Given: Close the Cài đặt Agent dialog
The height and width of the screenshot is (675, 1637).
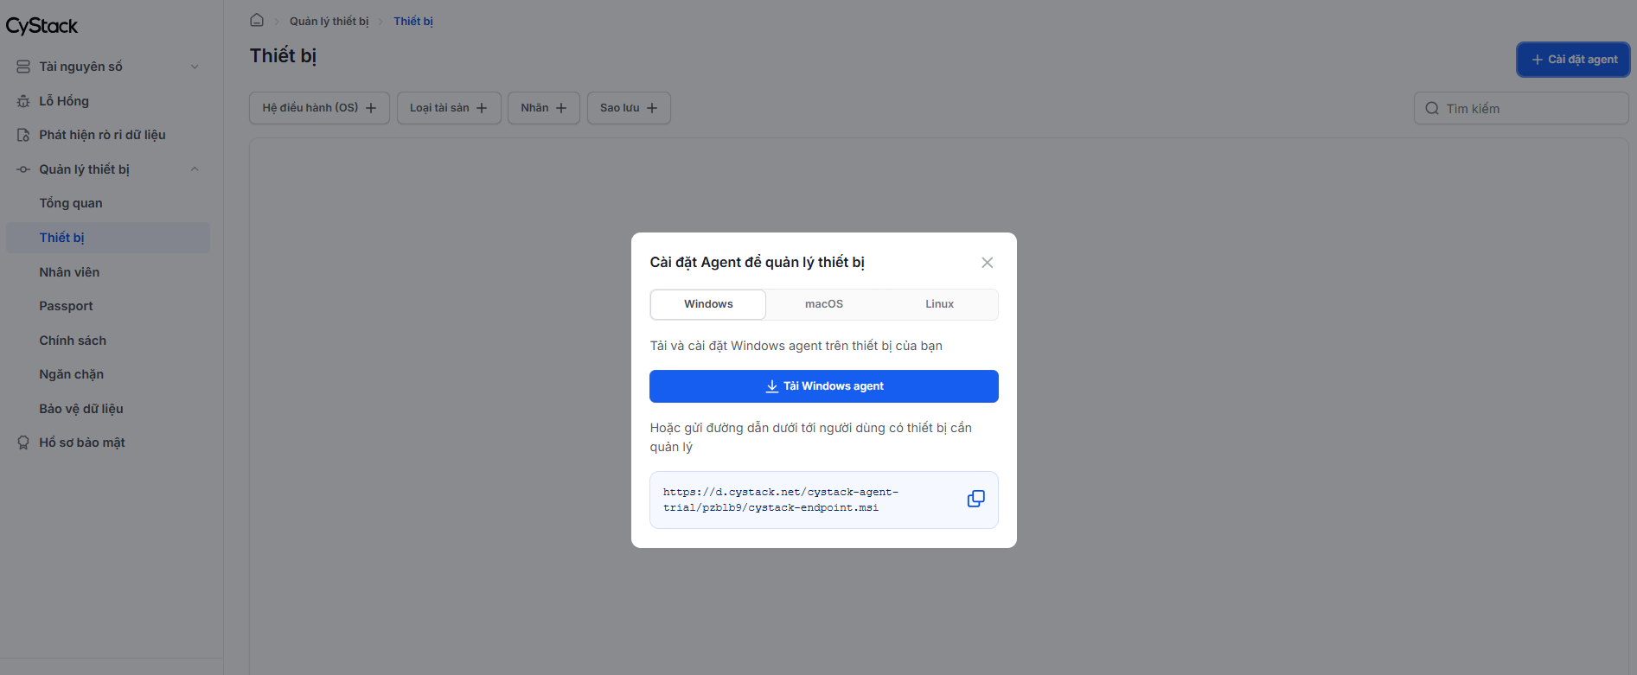Looking at the screenshot, I should [987, 263].
